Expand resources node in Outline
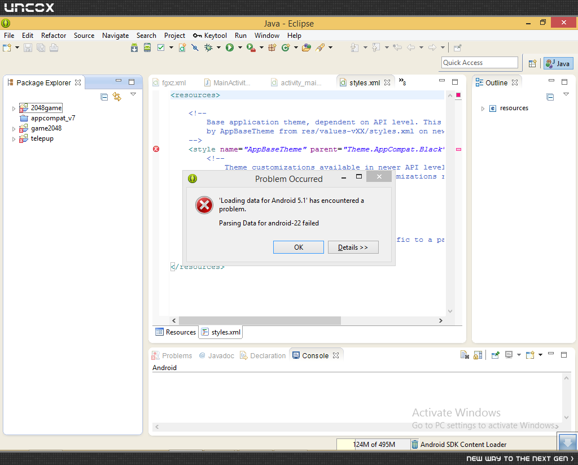This screenshot has height=465, width=578. (x=483, y=108)
